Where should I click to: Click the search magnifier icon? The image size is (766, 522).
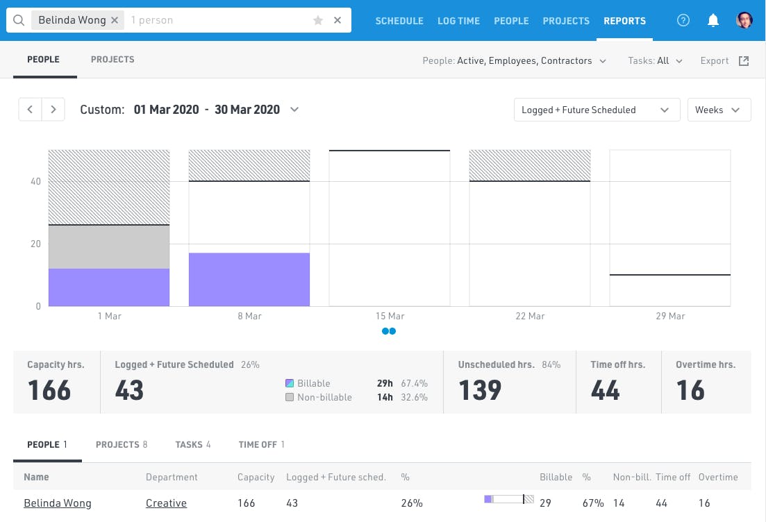pos(17,19)
